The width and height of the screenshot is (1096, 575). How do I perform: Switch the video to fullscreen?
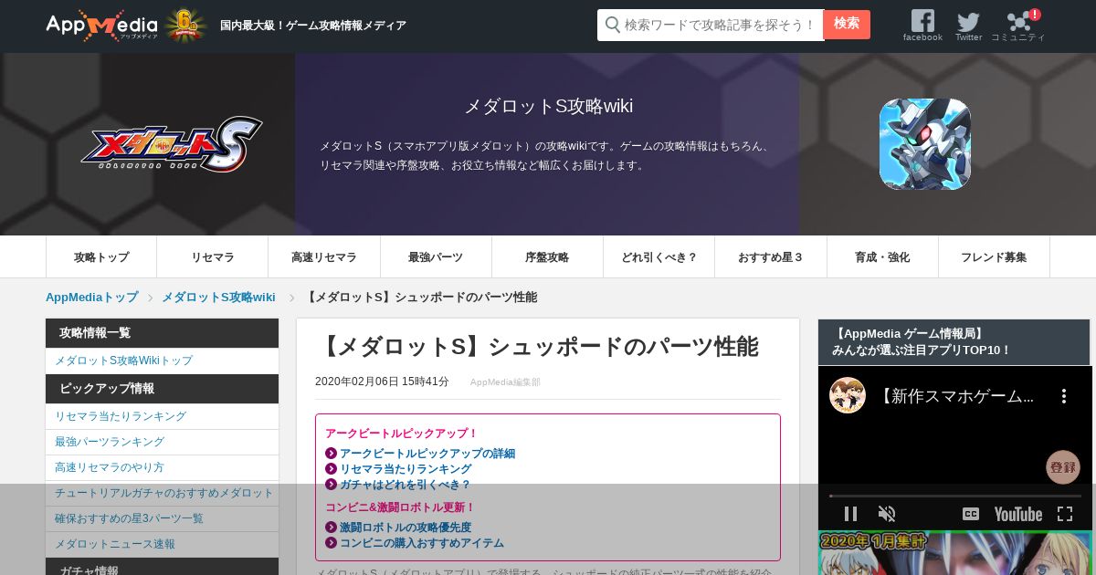[x=1065, y=514]
